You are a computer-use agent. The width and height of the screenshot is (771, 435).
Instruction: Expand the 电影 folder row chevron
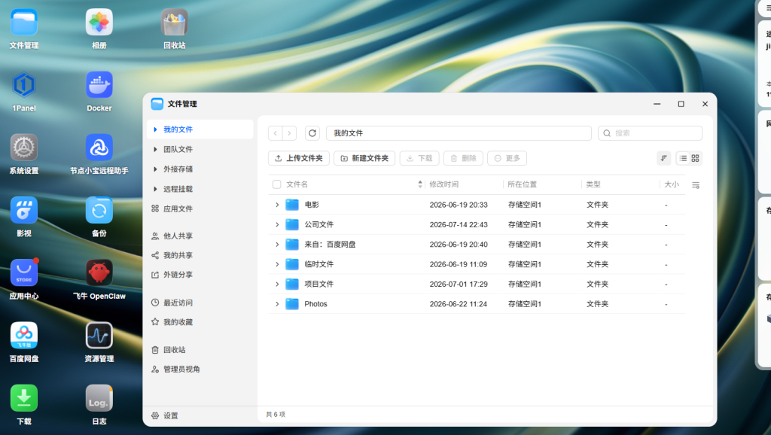(277, 205)
